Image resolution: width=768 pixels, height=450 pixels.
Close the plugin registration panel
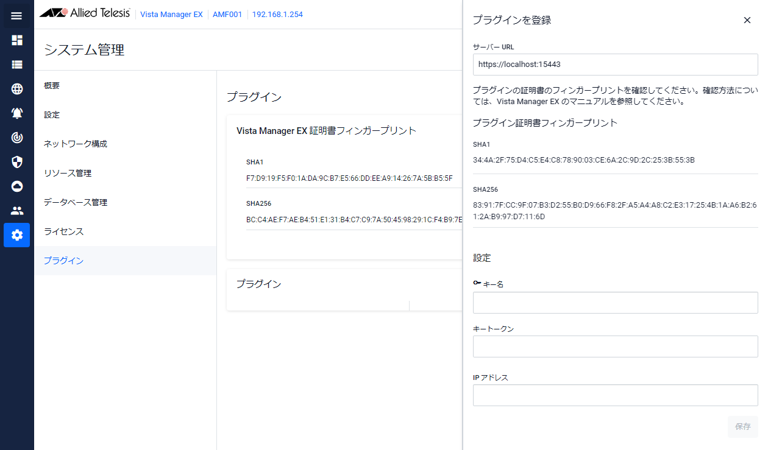[747, 20]
